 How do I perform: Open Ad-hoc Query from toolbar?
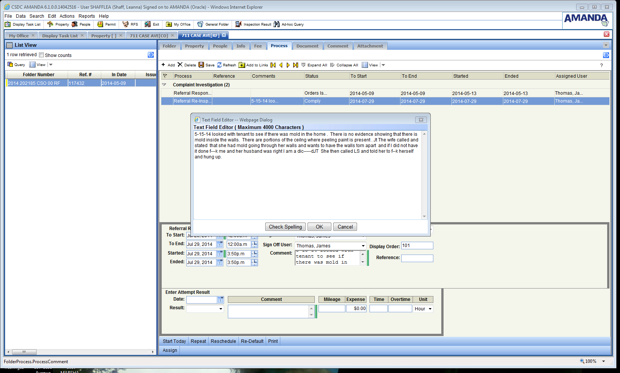pyautogui.click(x=277, y=25)
